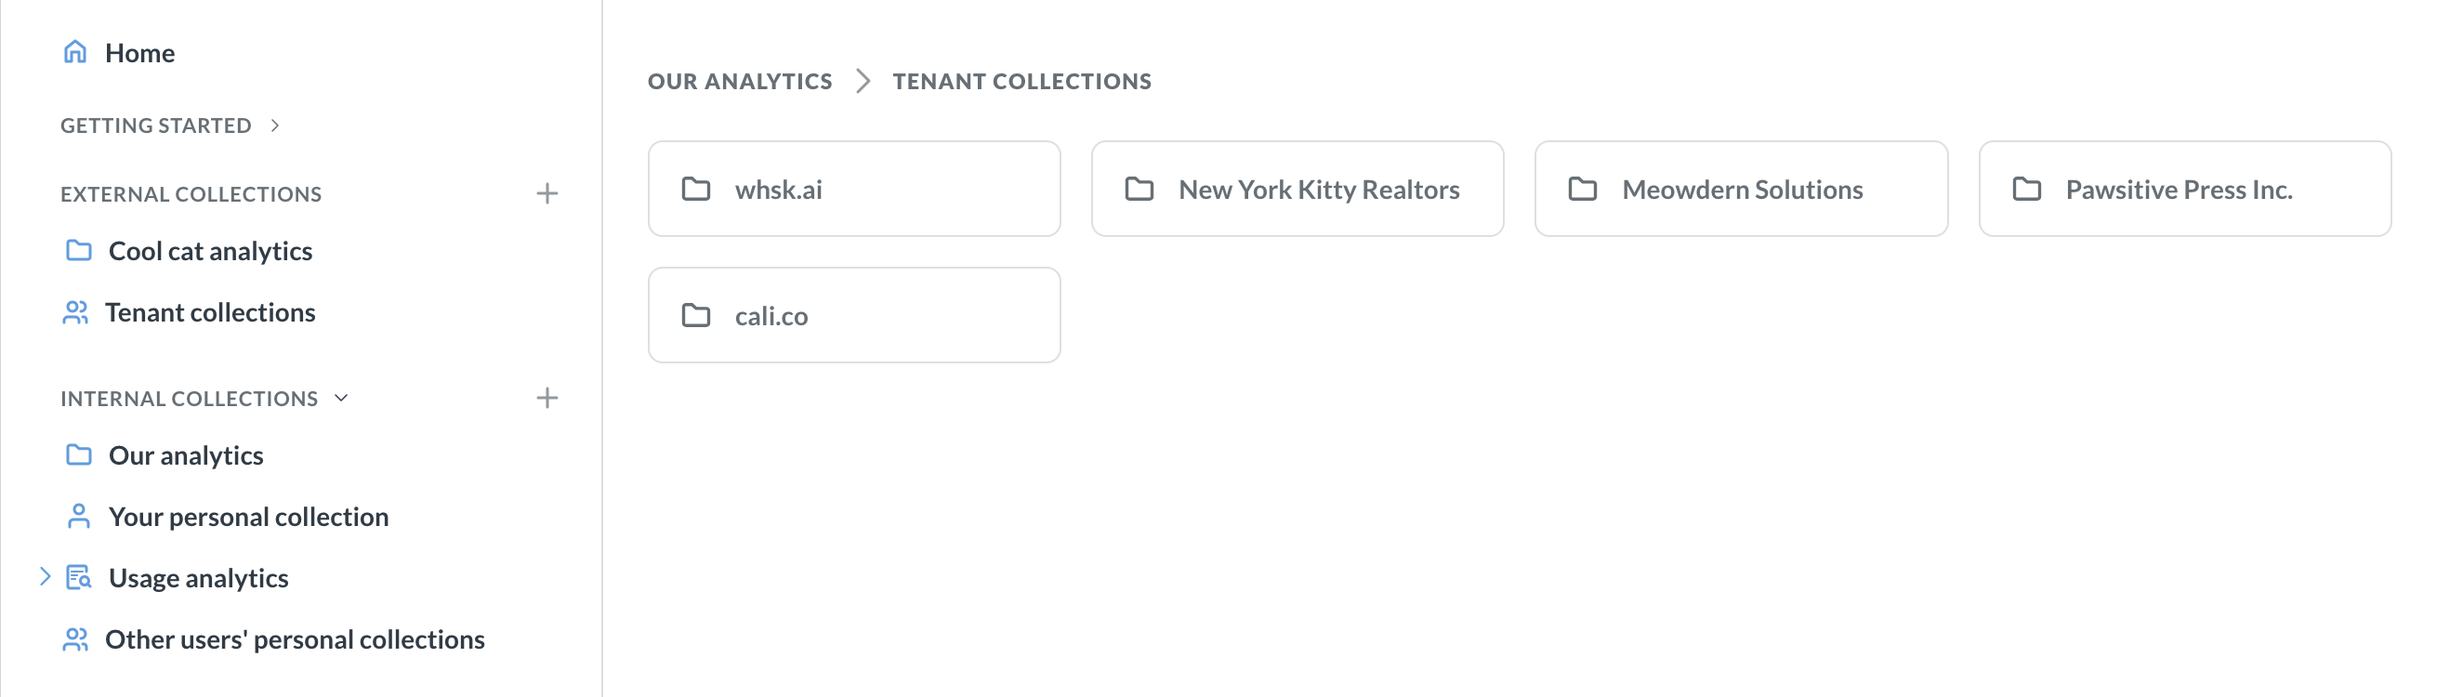
Task: Click the Our analytics folder icon
Action: [x=79, y=454]
